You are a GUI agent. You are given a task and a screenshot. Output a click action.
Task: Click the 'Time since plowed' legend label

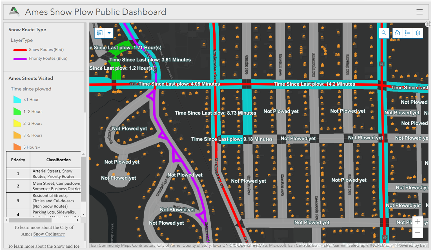[31, 89]
